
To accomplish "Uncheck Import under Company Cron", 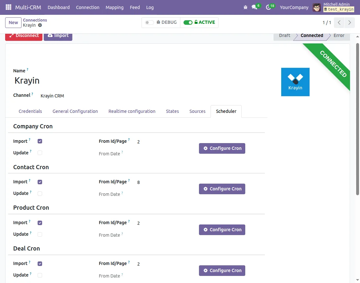I will (x=40, y=141).
